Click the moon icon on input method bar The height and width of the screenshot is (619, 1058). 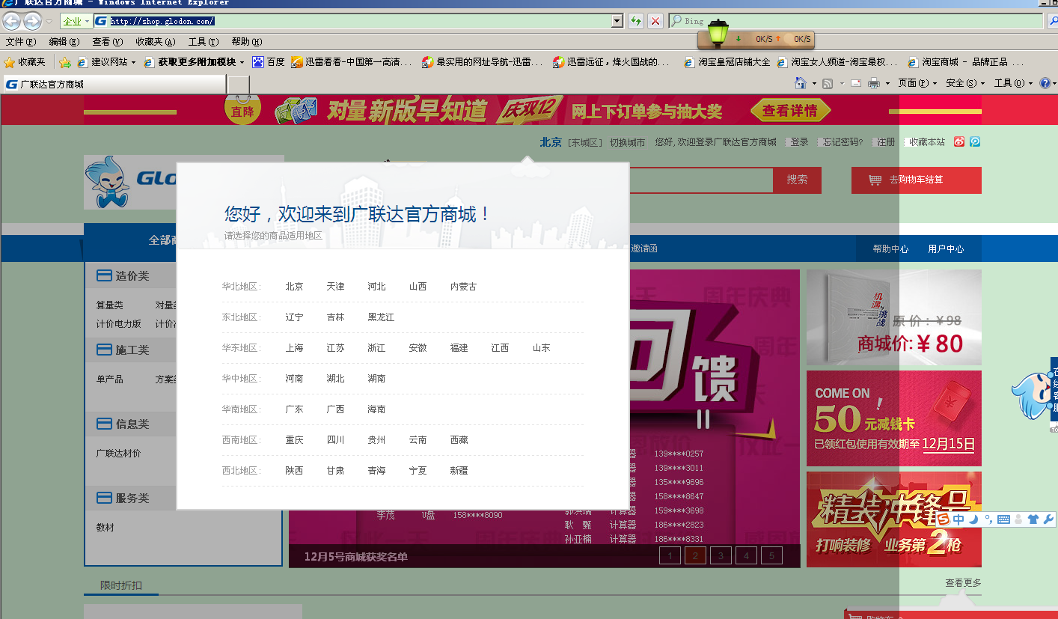click(x=973, y=519)
